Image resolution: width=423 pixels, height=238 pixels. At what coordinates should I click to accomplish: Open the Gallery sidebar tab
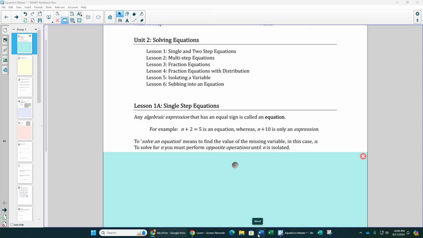(x=5, y=40)
